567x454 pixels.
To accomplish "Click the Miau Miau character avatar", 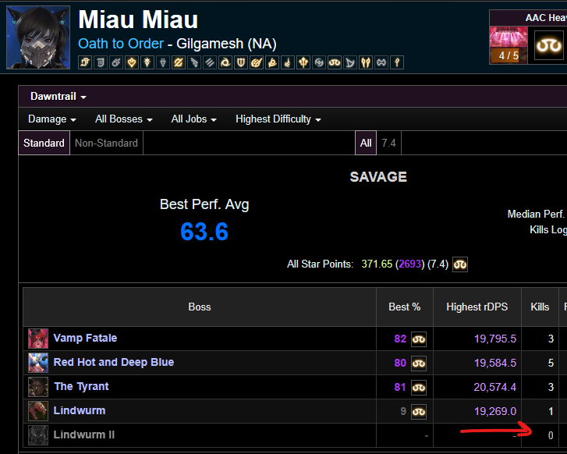I will pos(38,37).
